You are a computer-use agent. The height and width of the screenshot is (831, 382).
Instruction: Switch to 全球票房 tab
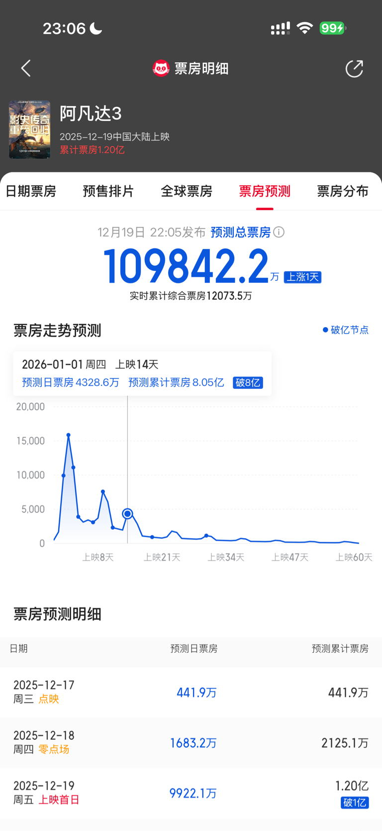(187, 191)
